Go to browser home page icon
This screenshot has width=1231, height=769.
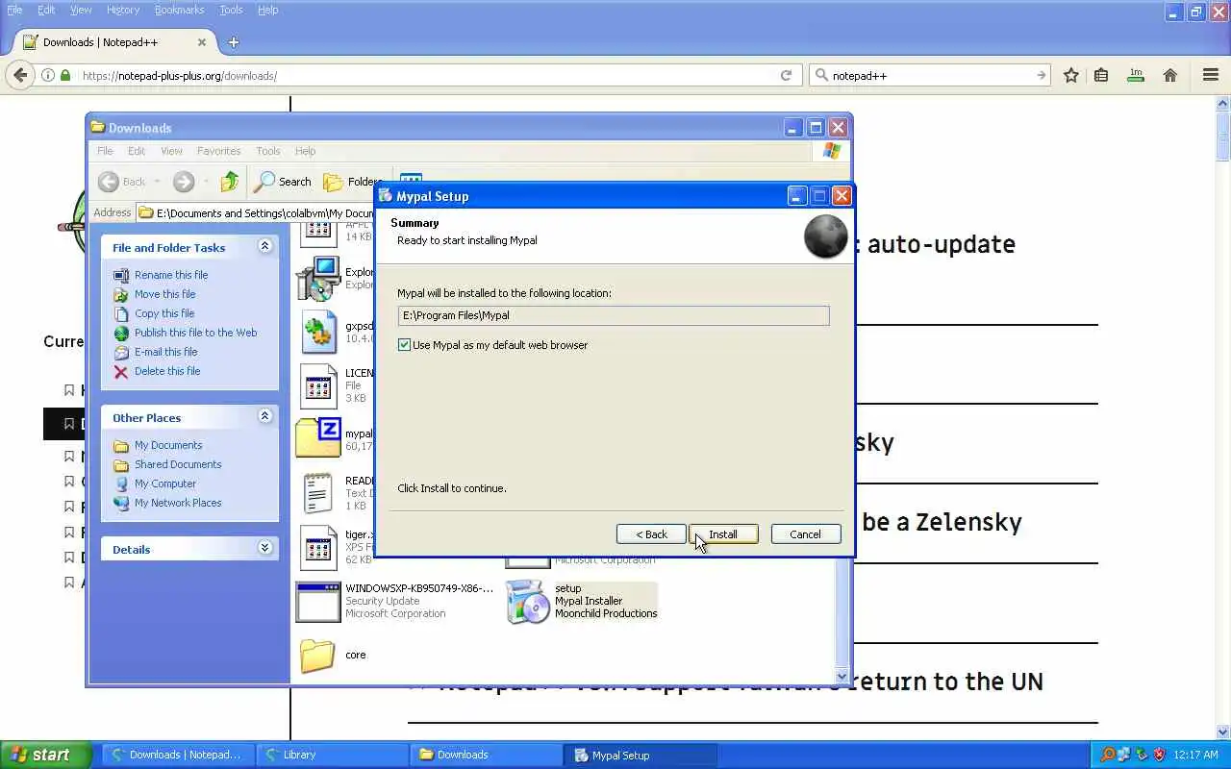pos(1170,75)
